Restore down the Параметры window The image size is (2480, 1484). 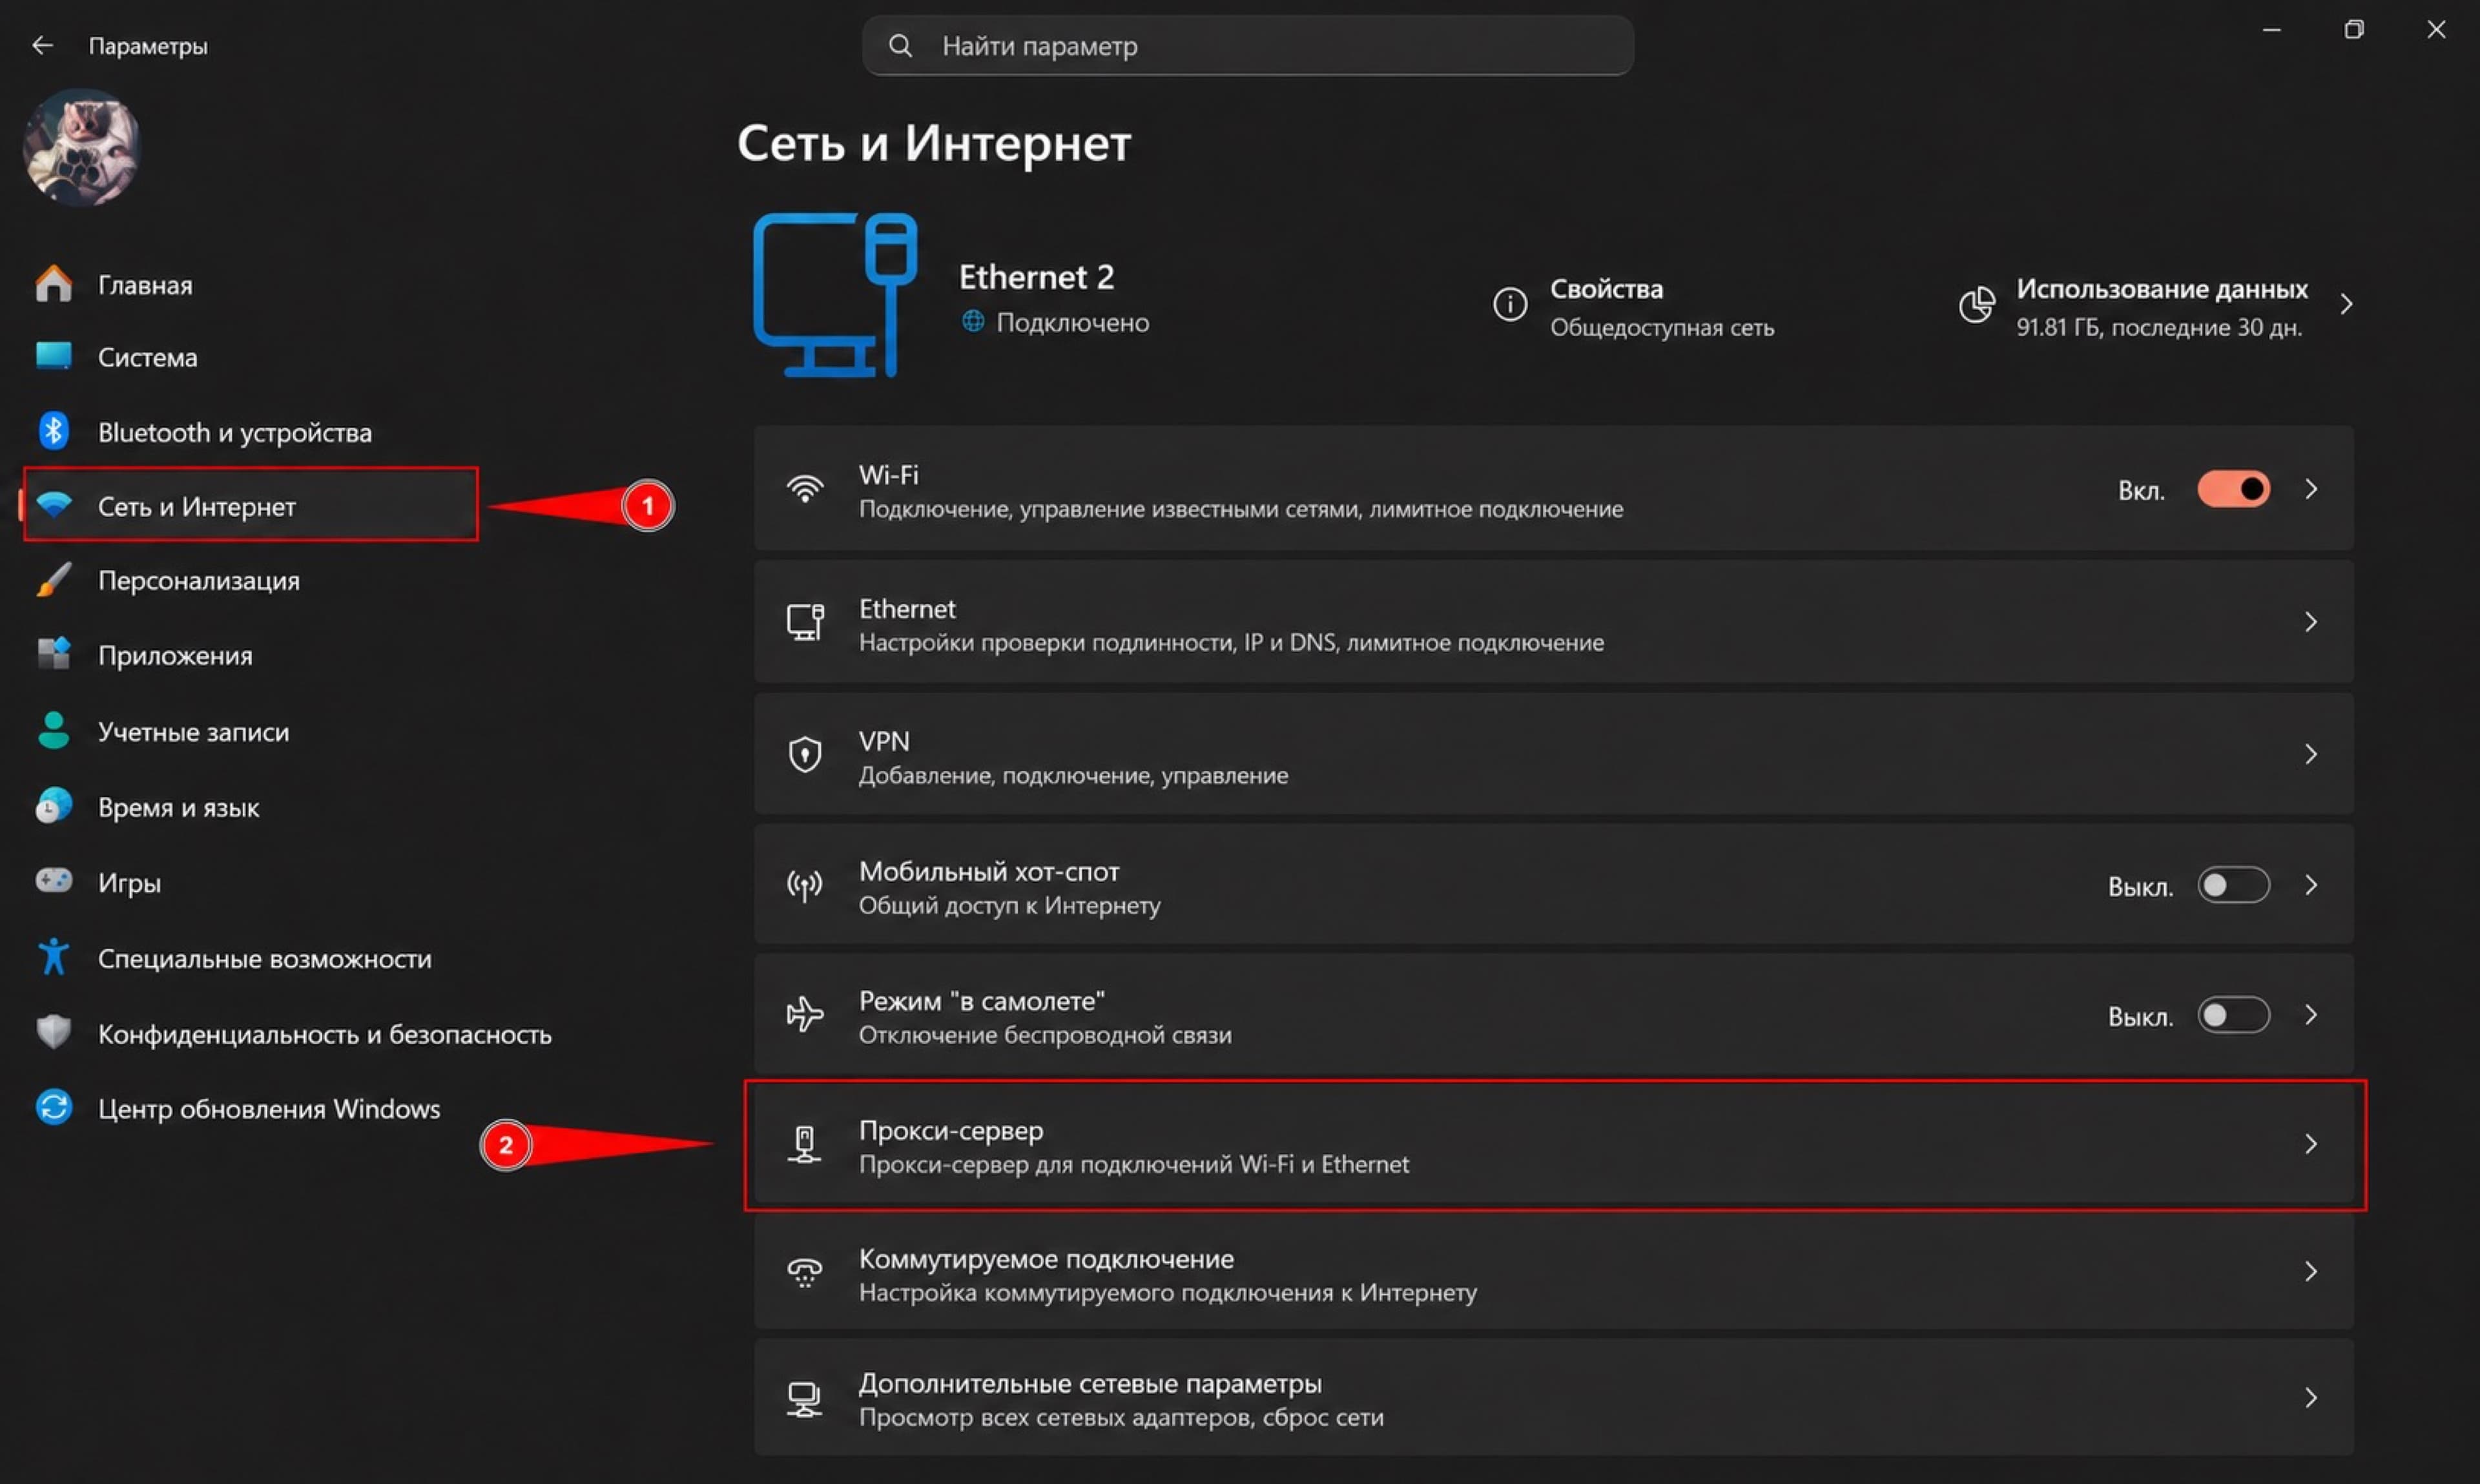click(x=2354, y=30)
